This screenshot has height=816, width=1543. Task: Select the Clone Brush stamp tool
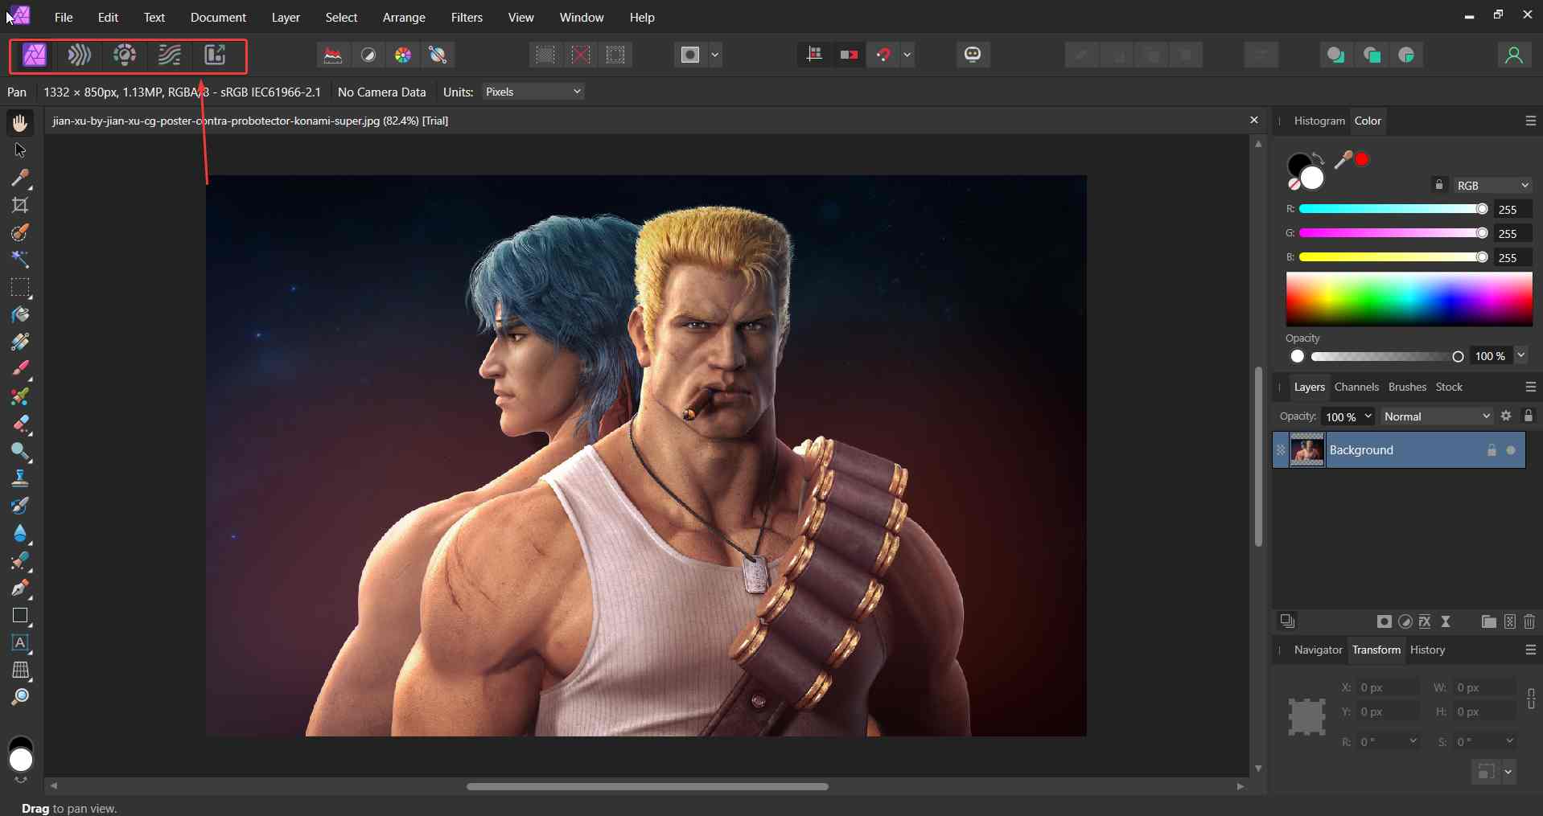point(20,478)
